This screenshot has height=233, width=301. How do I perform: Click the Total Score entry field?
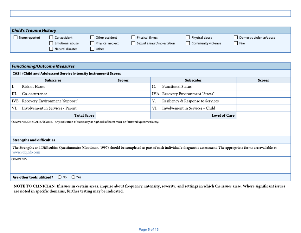pos(123,115)
